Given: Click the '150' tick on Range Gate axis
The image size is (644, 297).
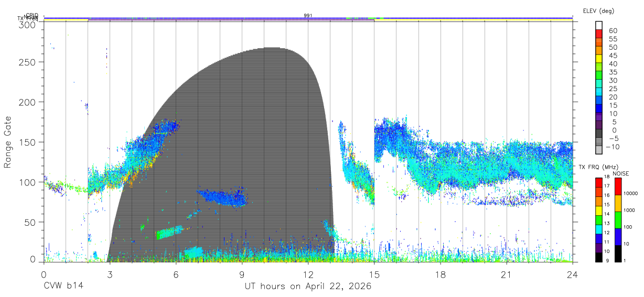Looking at the screenshot, I should (27, 142).
